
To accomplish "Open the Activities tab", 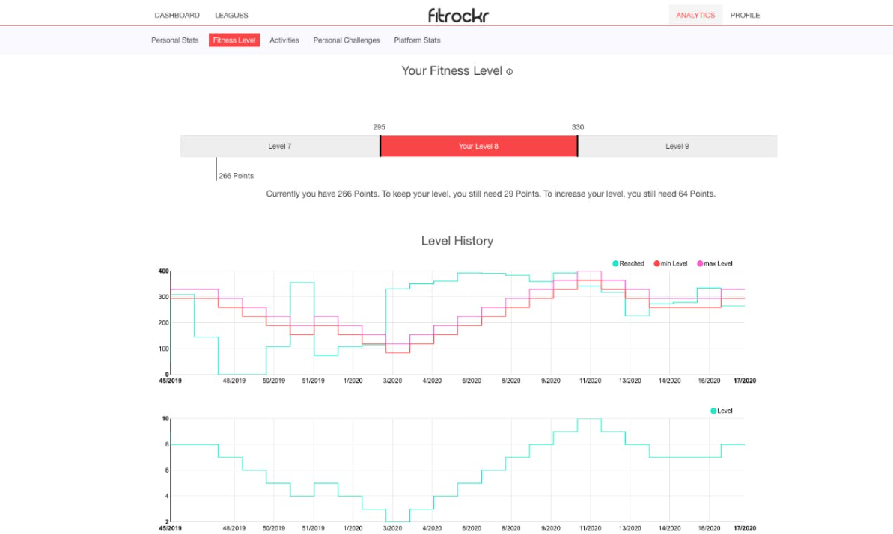I will (x=284, y=40).
